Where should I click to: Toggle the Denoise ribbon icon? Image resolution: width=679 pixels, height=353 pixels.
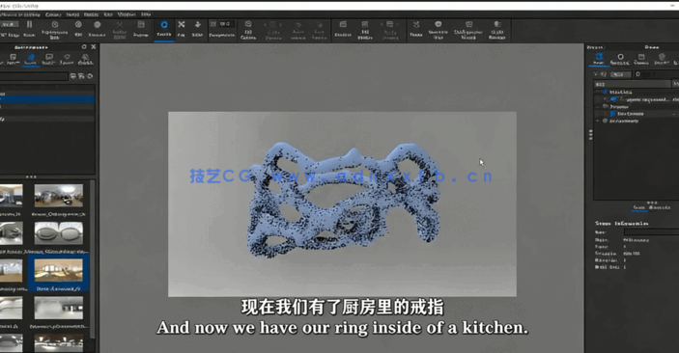point(97,29)
